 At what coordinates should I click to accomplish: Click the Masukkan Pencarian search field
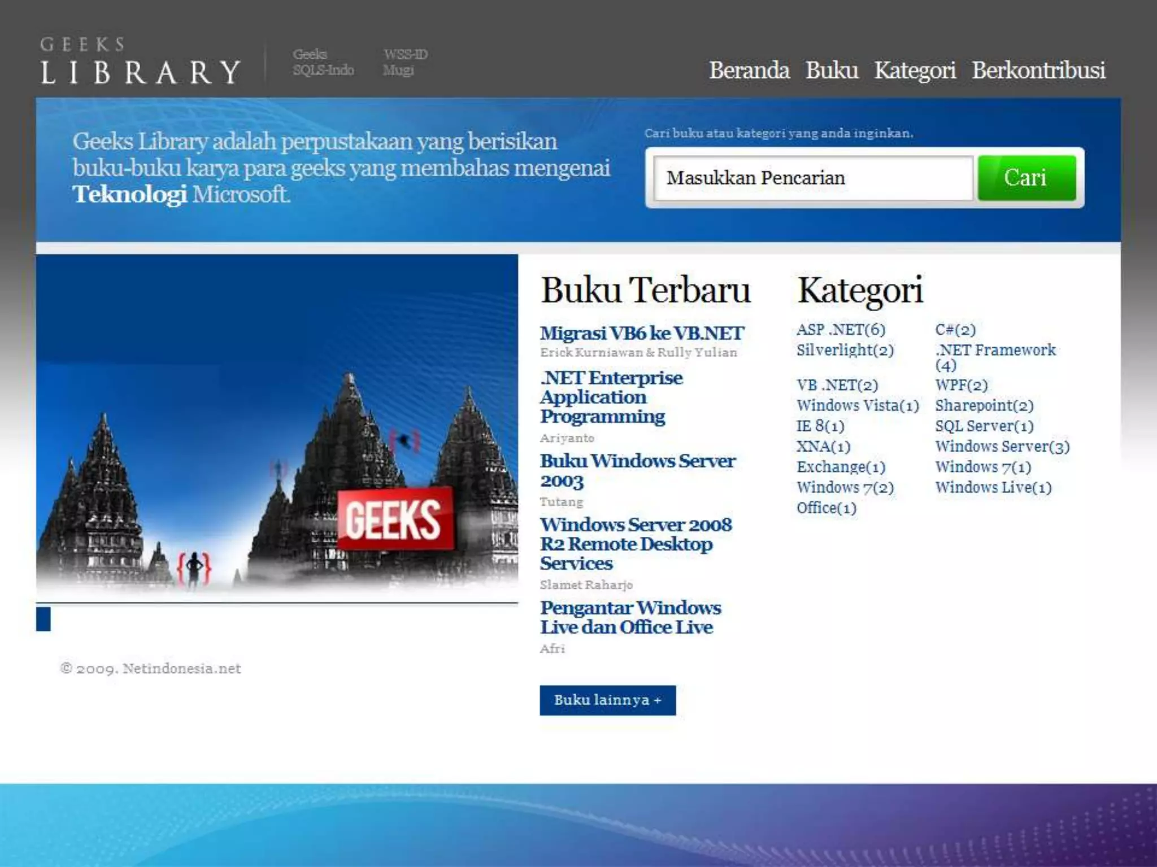[812, 178]
